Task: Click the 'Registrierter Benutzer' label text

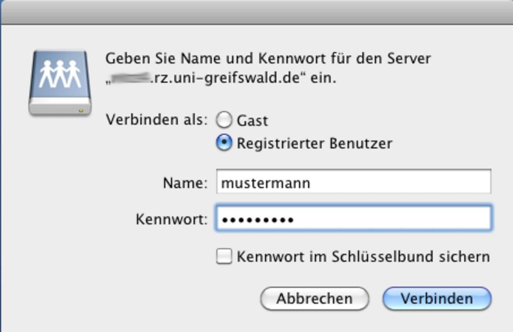Action: tap(314, 144)
